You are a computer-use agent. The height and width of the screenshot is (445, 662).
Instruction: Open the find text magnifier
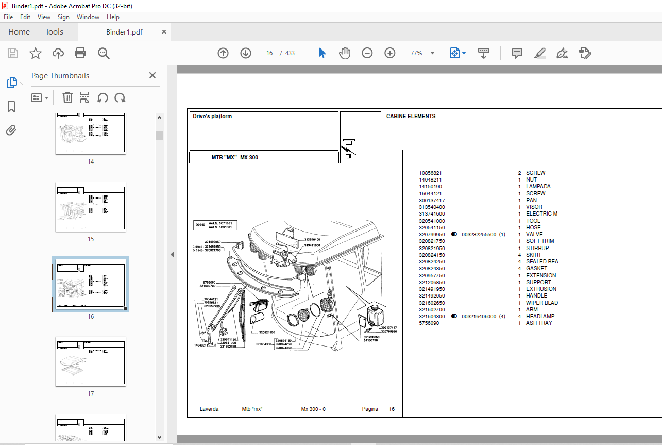tap(104, 53)
